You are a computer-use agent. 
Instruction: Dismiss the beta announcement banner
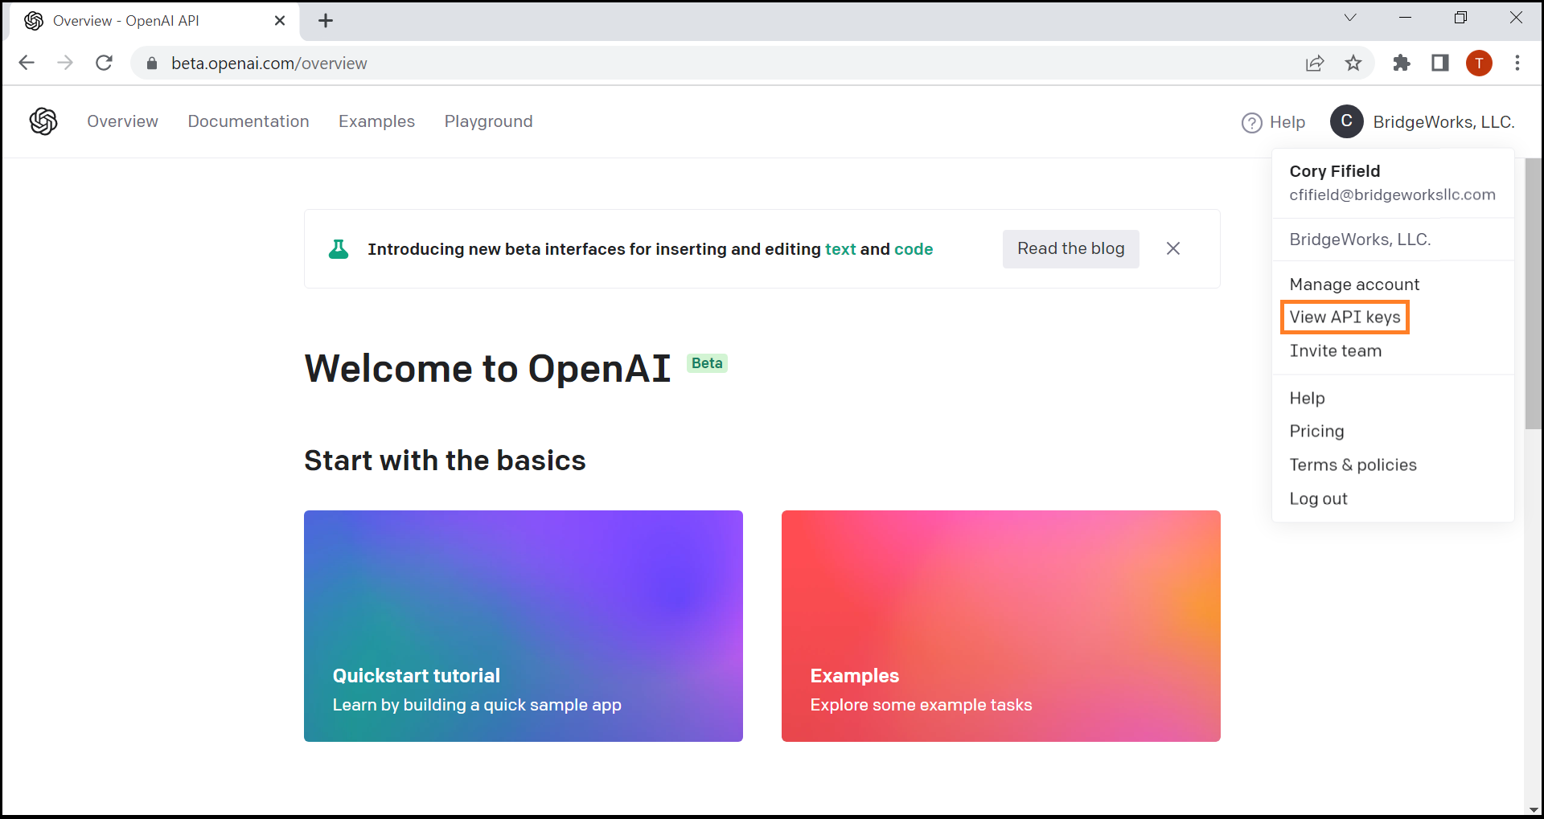coord(1173,248)
